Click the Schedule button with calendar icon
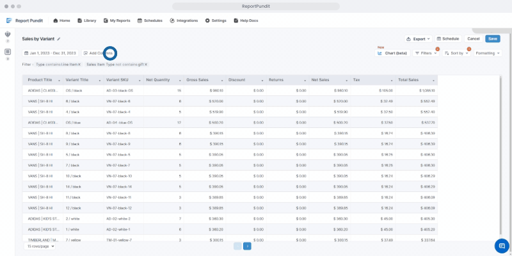512x256 pixels. [x=448, y=39]
